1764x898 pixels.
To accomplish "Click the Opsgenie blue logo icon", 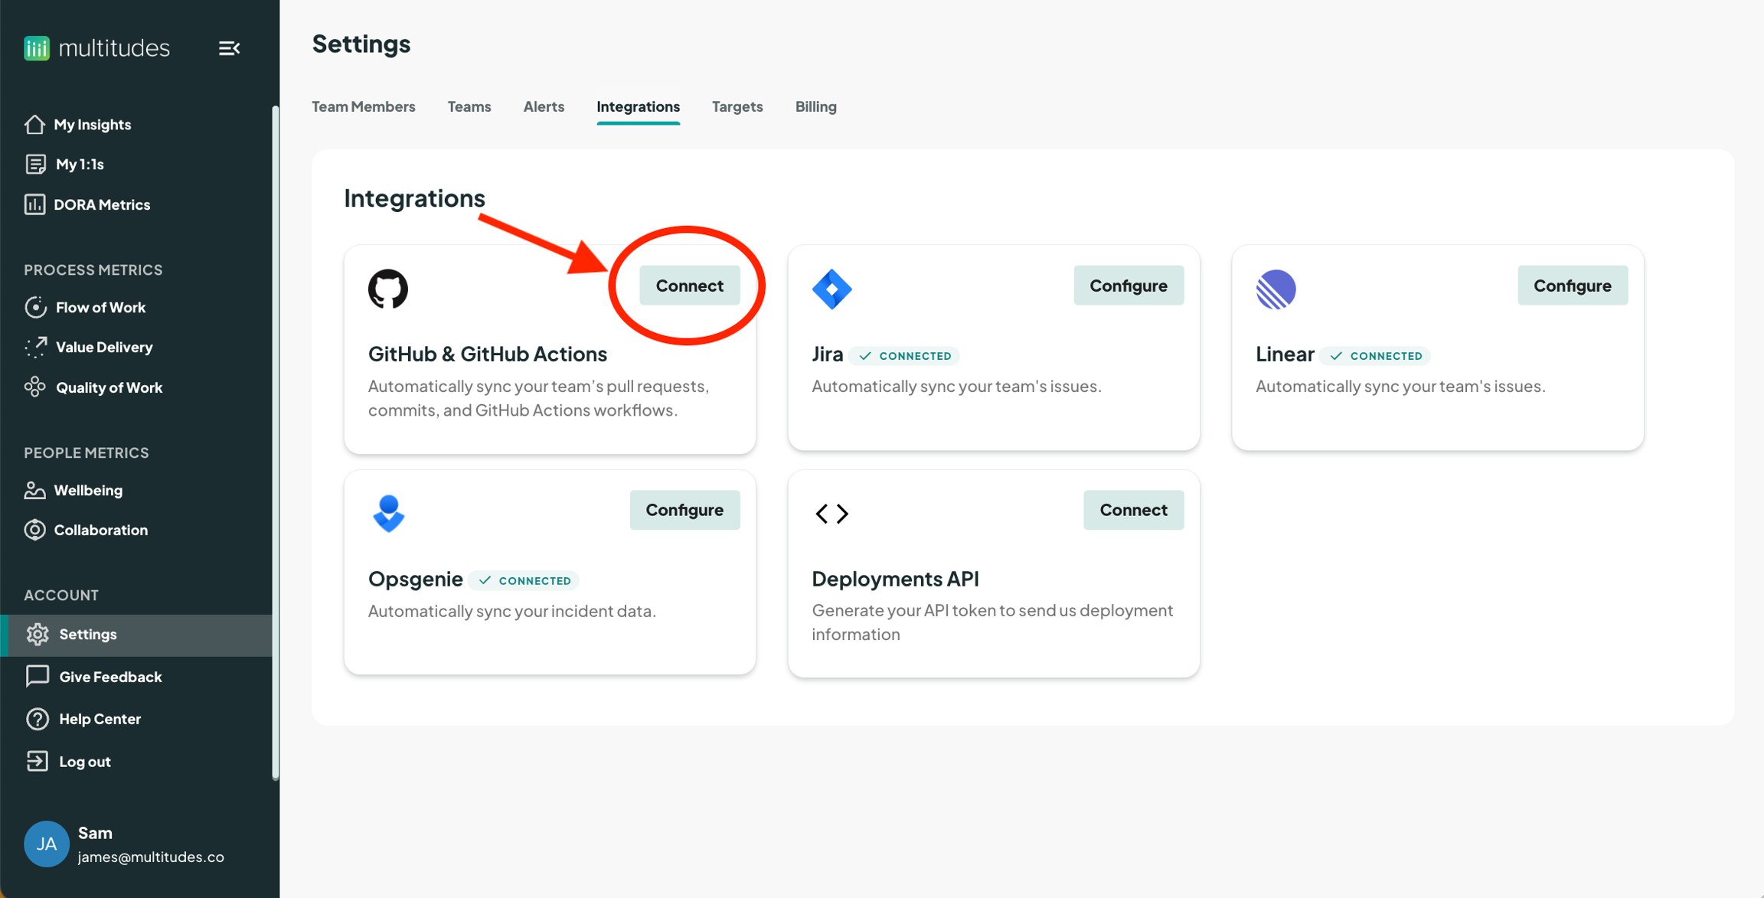I will coord(388,513).
